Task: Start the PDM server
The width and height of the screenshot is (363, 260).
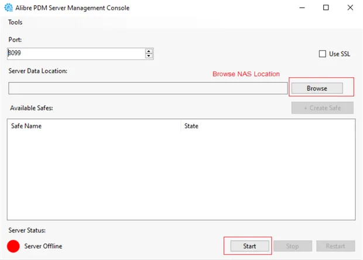Action: tap(249, 246)
